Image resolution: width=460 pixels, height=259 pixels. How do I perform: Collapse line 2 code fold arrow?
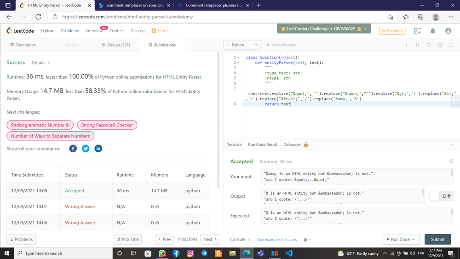[238, 63]
